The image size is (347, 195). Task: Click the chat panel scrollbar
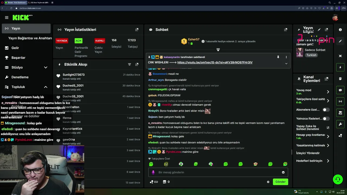point(292,152)
